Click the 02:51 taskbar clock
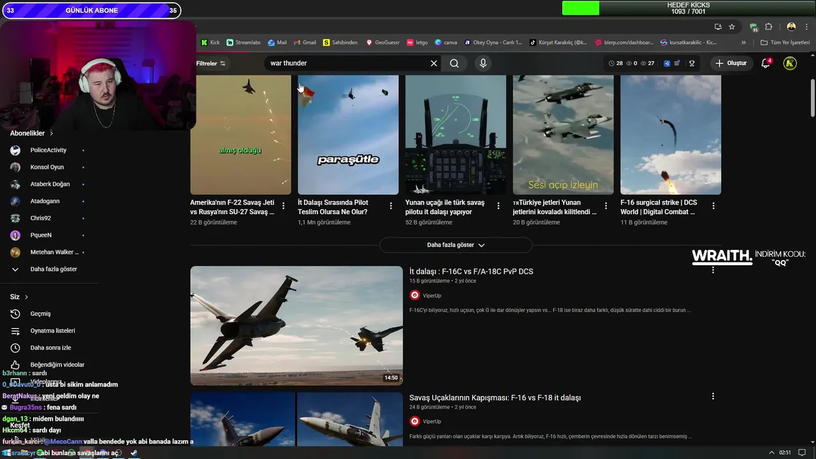Screen dimensions: 816x459 click(x=785, y=453)
